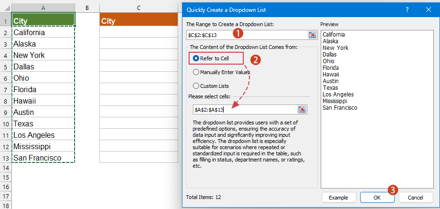The image size is (440, 209).
Task: Click Ohio in Preview list
Action: [x=328, y=61]
